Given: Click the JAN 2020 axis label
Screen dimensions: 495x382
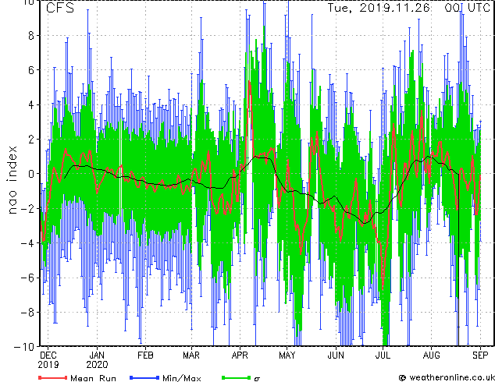Looking at the screenshot, I should [97, 360].
